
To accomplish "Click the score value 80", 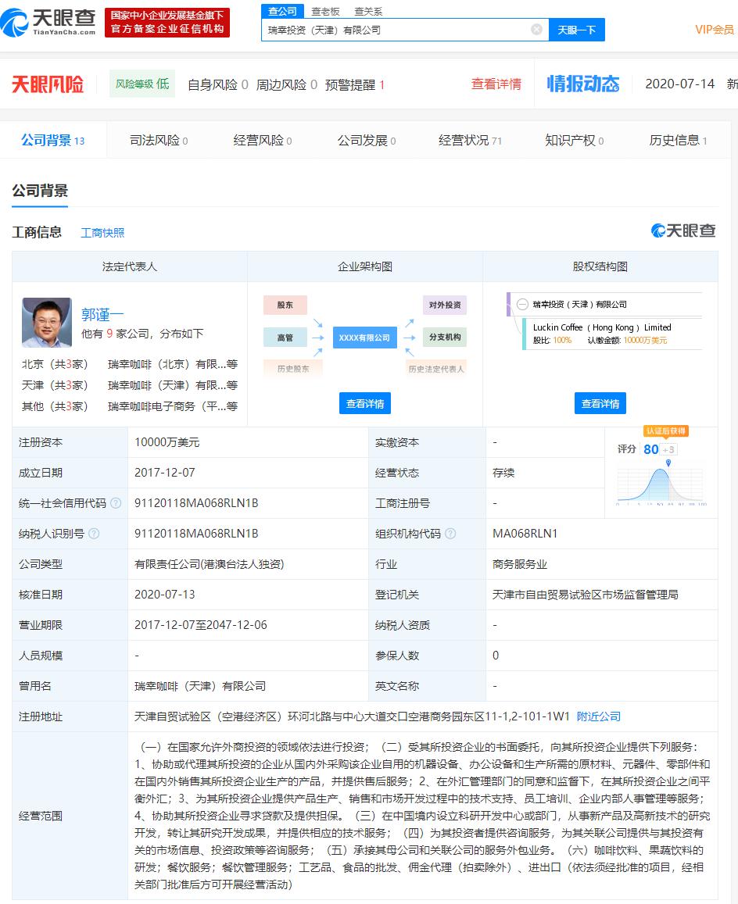I will tap(651, 449).
